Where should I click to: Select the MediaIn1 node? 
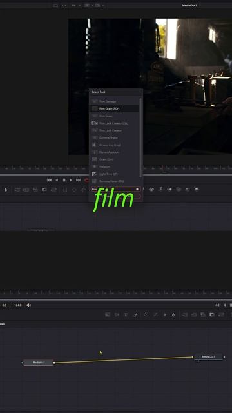(39, 363)
